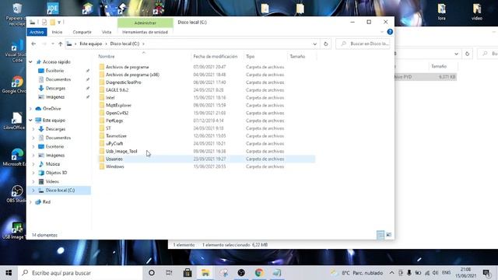
Task: Open File Explorer taskbar icon
Action: [205, 273]
